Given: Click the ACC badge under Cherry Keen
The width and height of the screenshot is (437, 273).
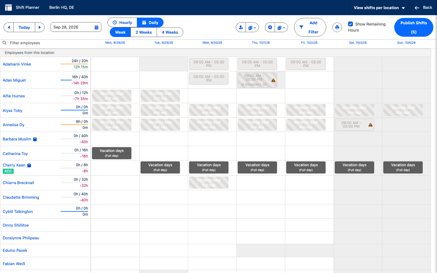Looking at the screenshot, I should (8, 171).
